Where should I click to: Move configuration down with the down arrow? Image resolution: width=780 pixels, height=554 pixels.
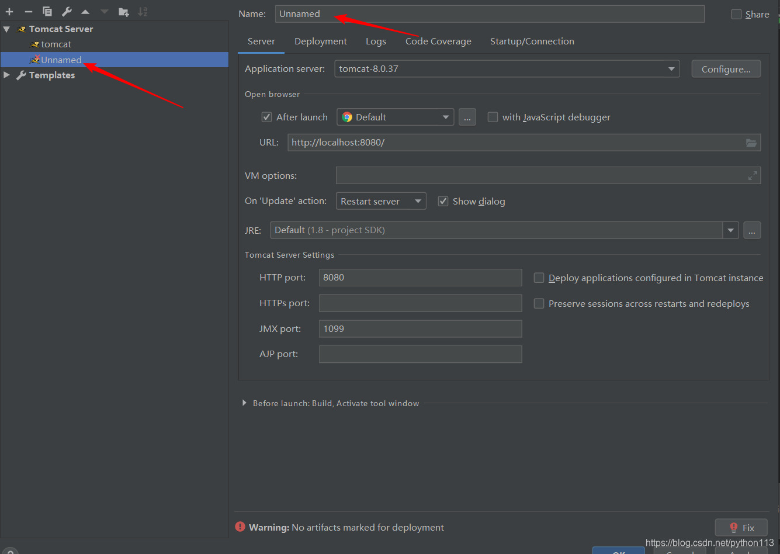(104, 12)
